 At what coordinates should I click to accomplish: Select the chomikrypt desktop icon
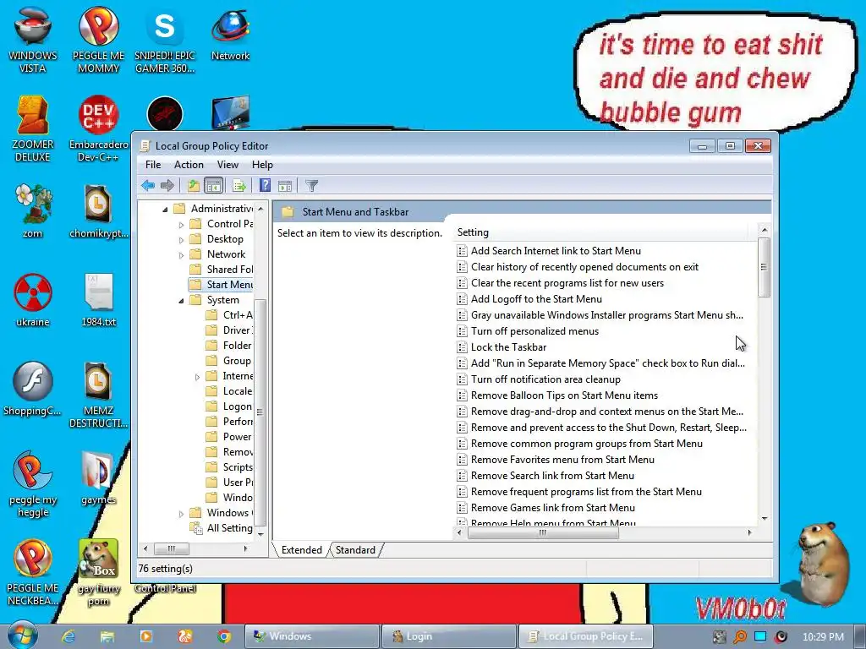pos(98,210)
